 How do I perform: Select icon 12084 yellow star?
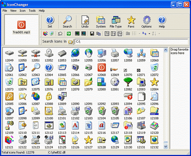pyautogui.click(x=154, y=82)
